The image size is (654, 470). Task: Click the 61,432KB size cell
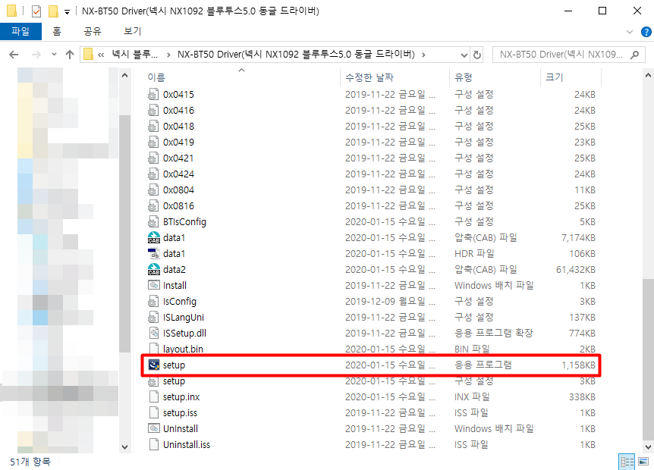click(576, 270)
